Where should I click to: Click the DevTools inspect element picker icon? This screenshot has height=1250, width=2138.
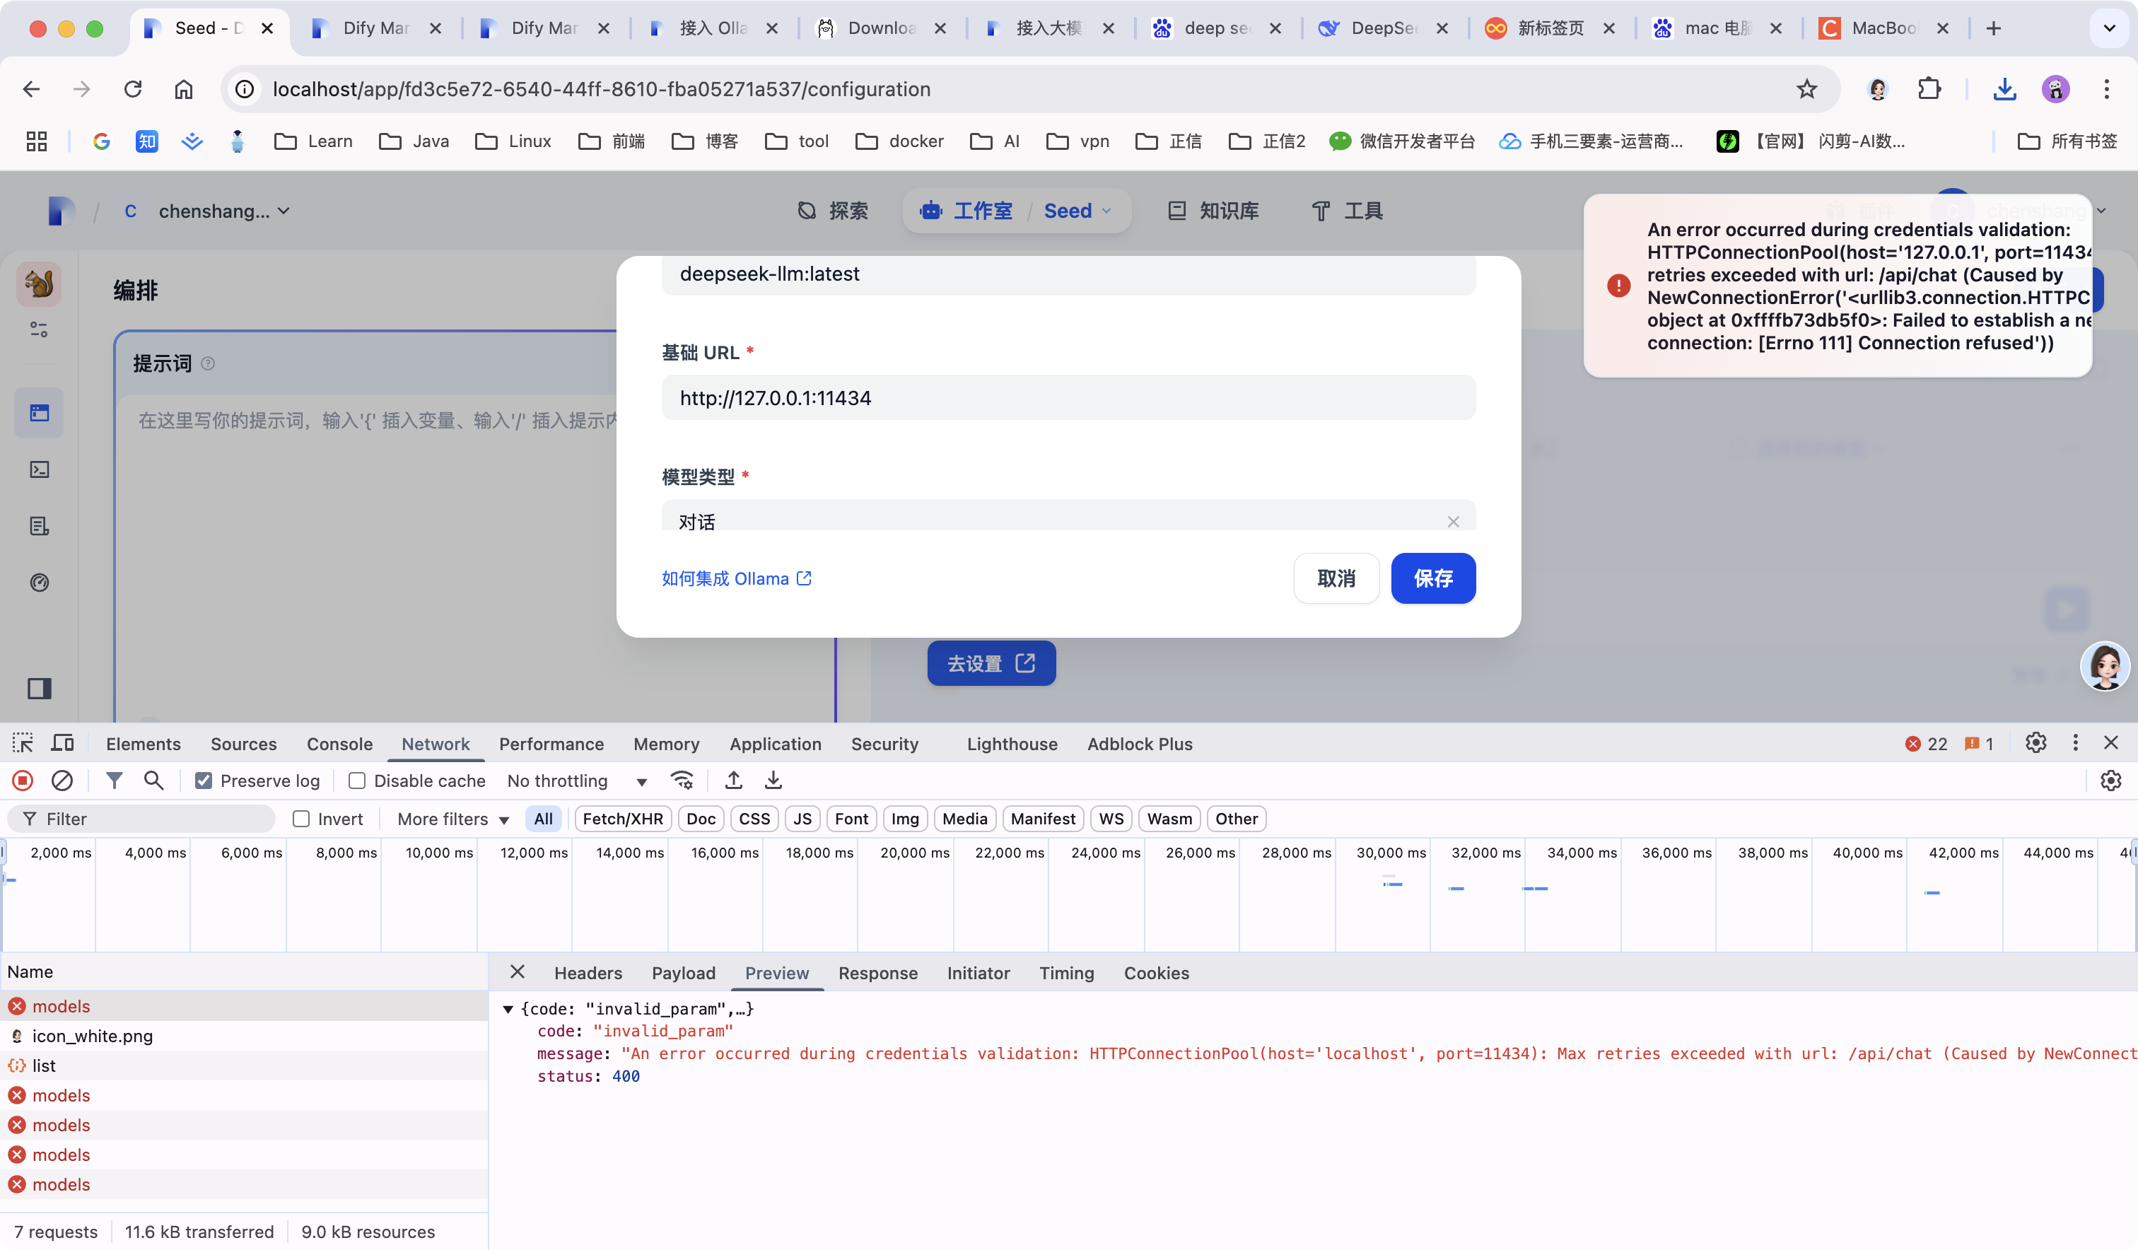[x=23, y=743]
